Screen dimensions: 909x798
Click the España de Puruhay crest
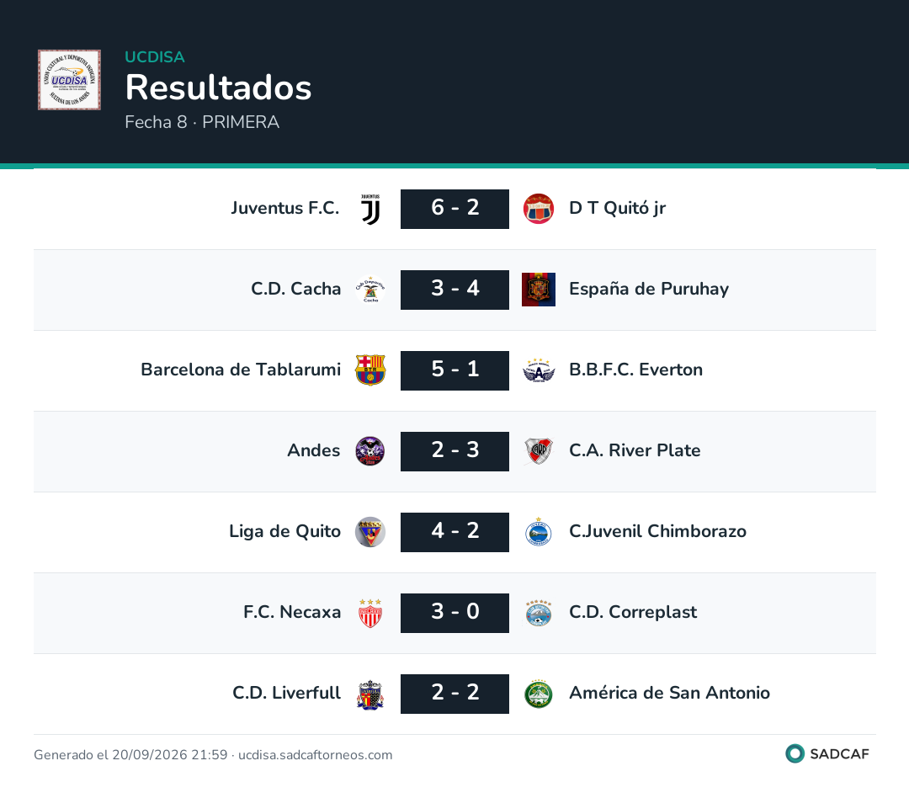coord(539,290)
